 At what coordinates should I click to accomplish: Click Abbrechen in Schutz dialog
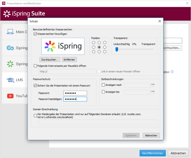point(151,135)
